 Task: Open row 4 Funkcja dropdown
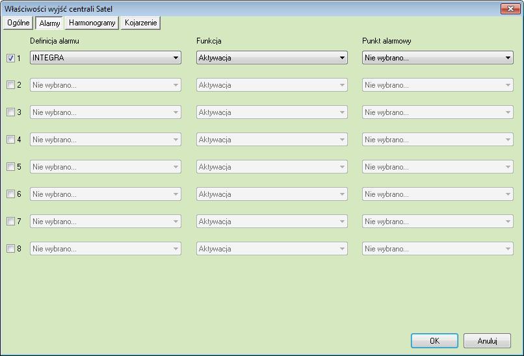click(272, 139)
